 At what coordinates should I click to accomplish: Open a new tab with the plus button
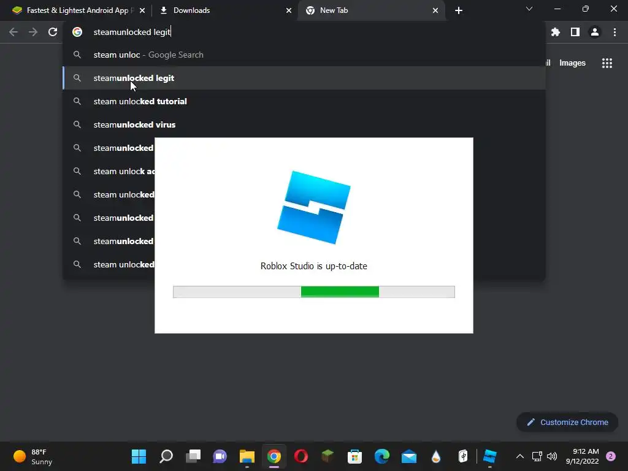tap(459, 10)
